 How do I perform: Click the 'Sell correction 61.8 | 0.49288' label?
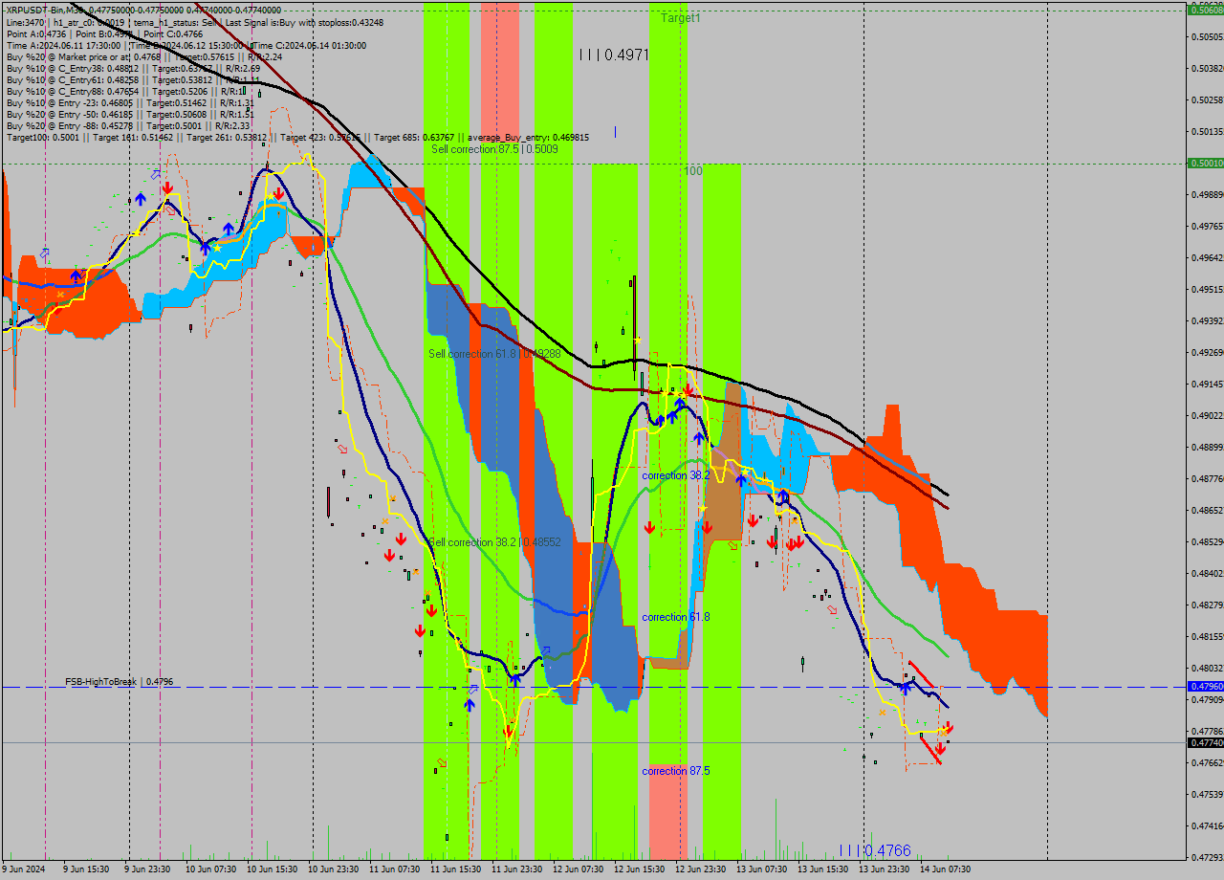[494, 354]
